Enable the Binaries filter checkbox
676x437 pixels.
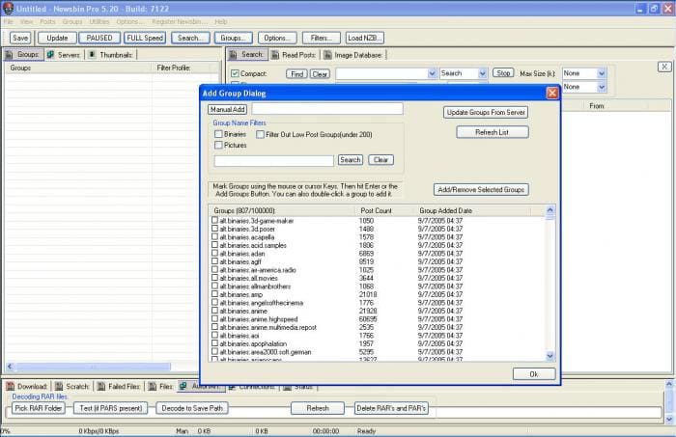tap(218, 134)
